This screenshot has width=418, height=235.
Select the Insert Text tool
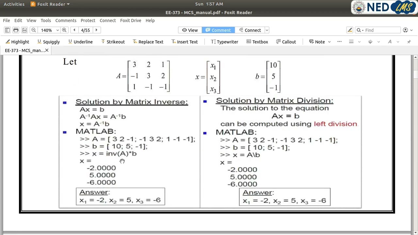coord(185,42)
